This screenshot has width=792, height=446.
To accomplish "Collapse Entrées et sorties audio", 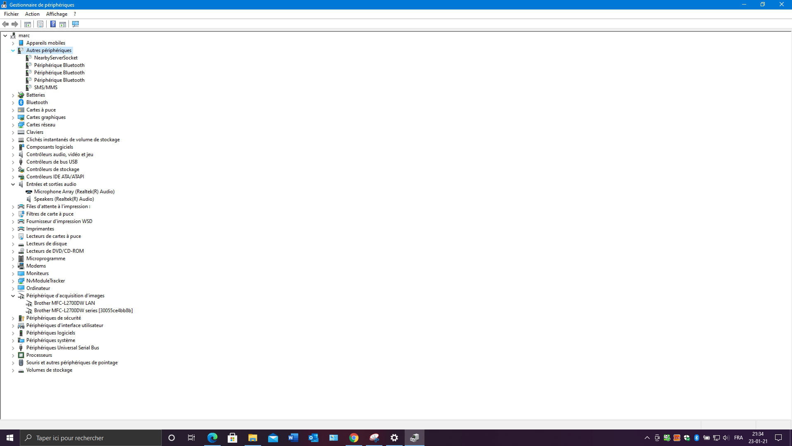I will (x=13, y=184).
